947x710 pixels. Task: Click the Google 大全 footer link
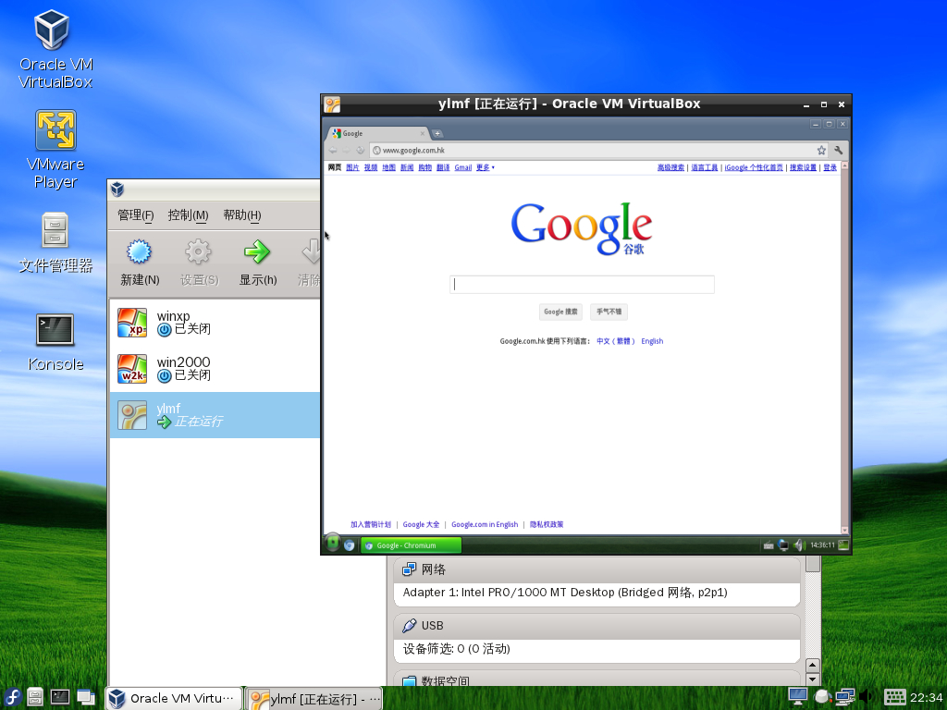421,525
